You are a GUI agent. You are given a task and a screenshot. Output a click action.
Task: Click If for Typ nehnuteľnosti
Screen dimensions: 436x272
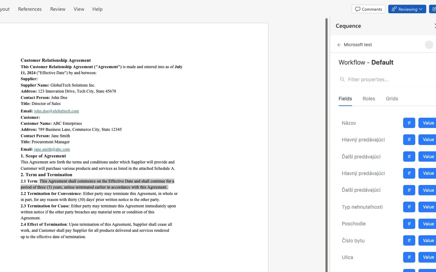[x=409, y=207]
